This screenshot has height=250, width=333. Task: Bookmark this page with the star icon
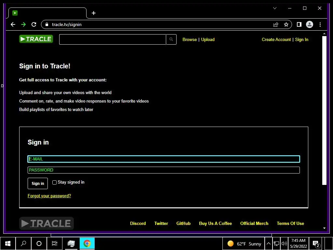tap(286, 24)
